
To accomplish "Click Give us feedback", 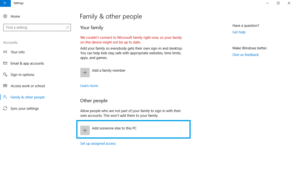I will [x=245, y=55].
